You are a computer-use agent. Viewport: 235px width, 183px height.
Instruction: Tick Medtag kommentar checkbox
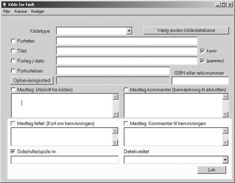126,90
